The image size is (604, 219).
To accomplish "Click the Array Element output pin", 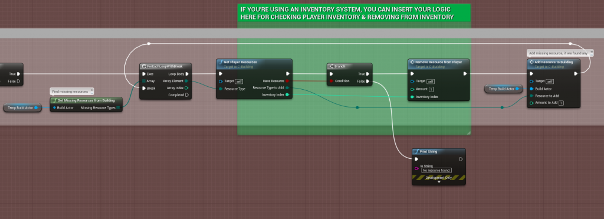I will [x=186, y=81].
